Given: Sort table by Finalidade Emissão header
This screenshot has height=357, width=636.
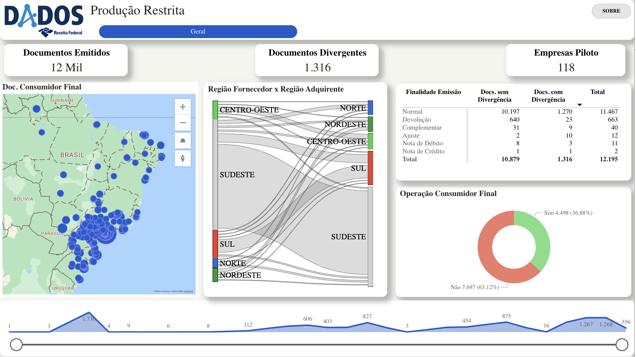Looking at the screenshot, I should [x=433, y=92].
